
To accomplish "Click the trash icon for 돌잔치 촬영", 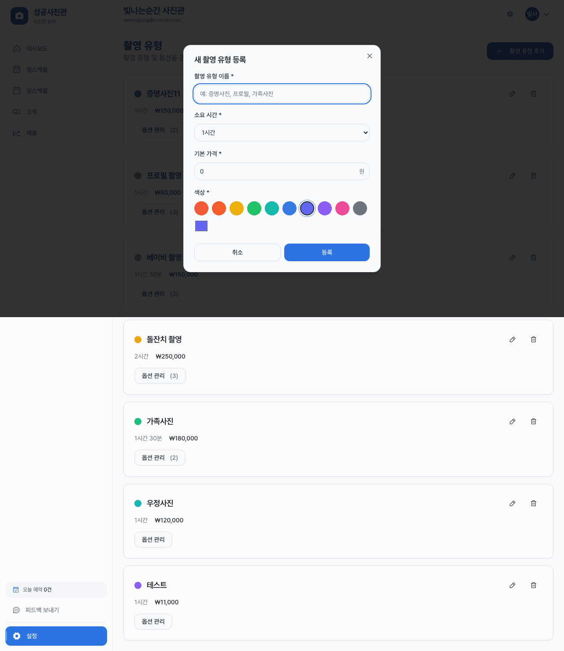I will point(534,340).
